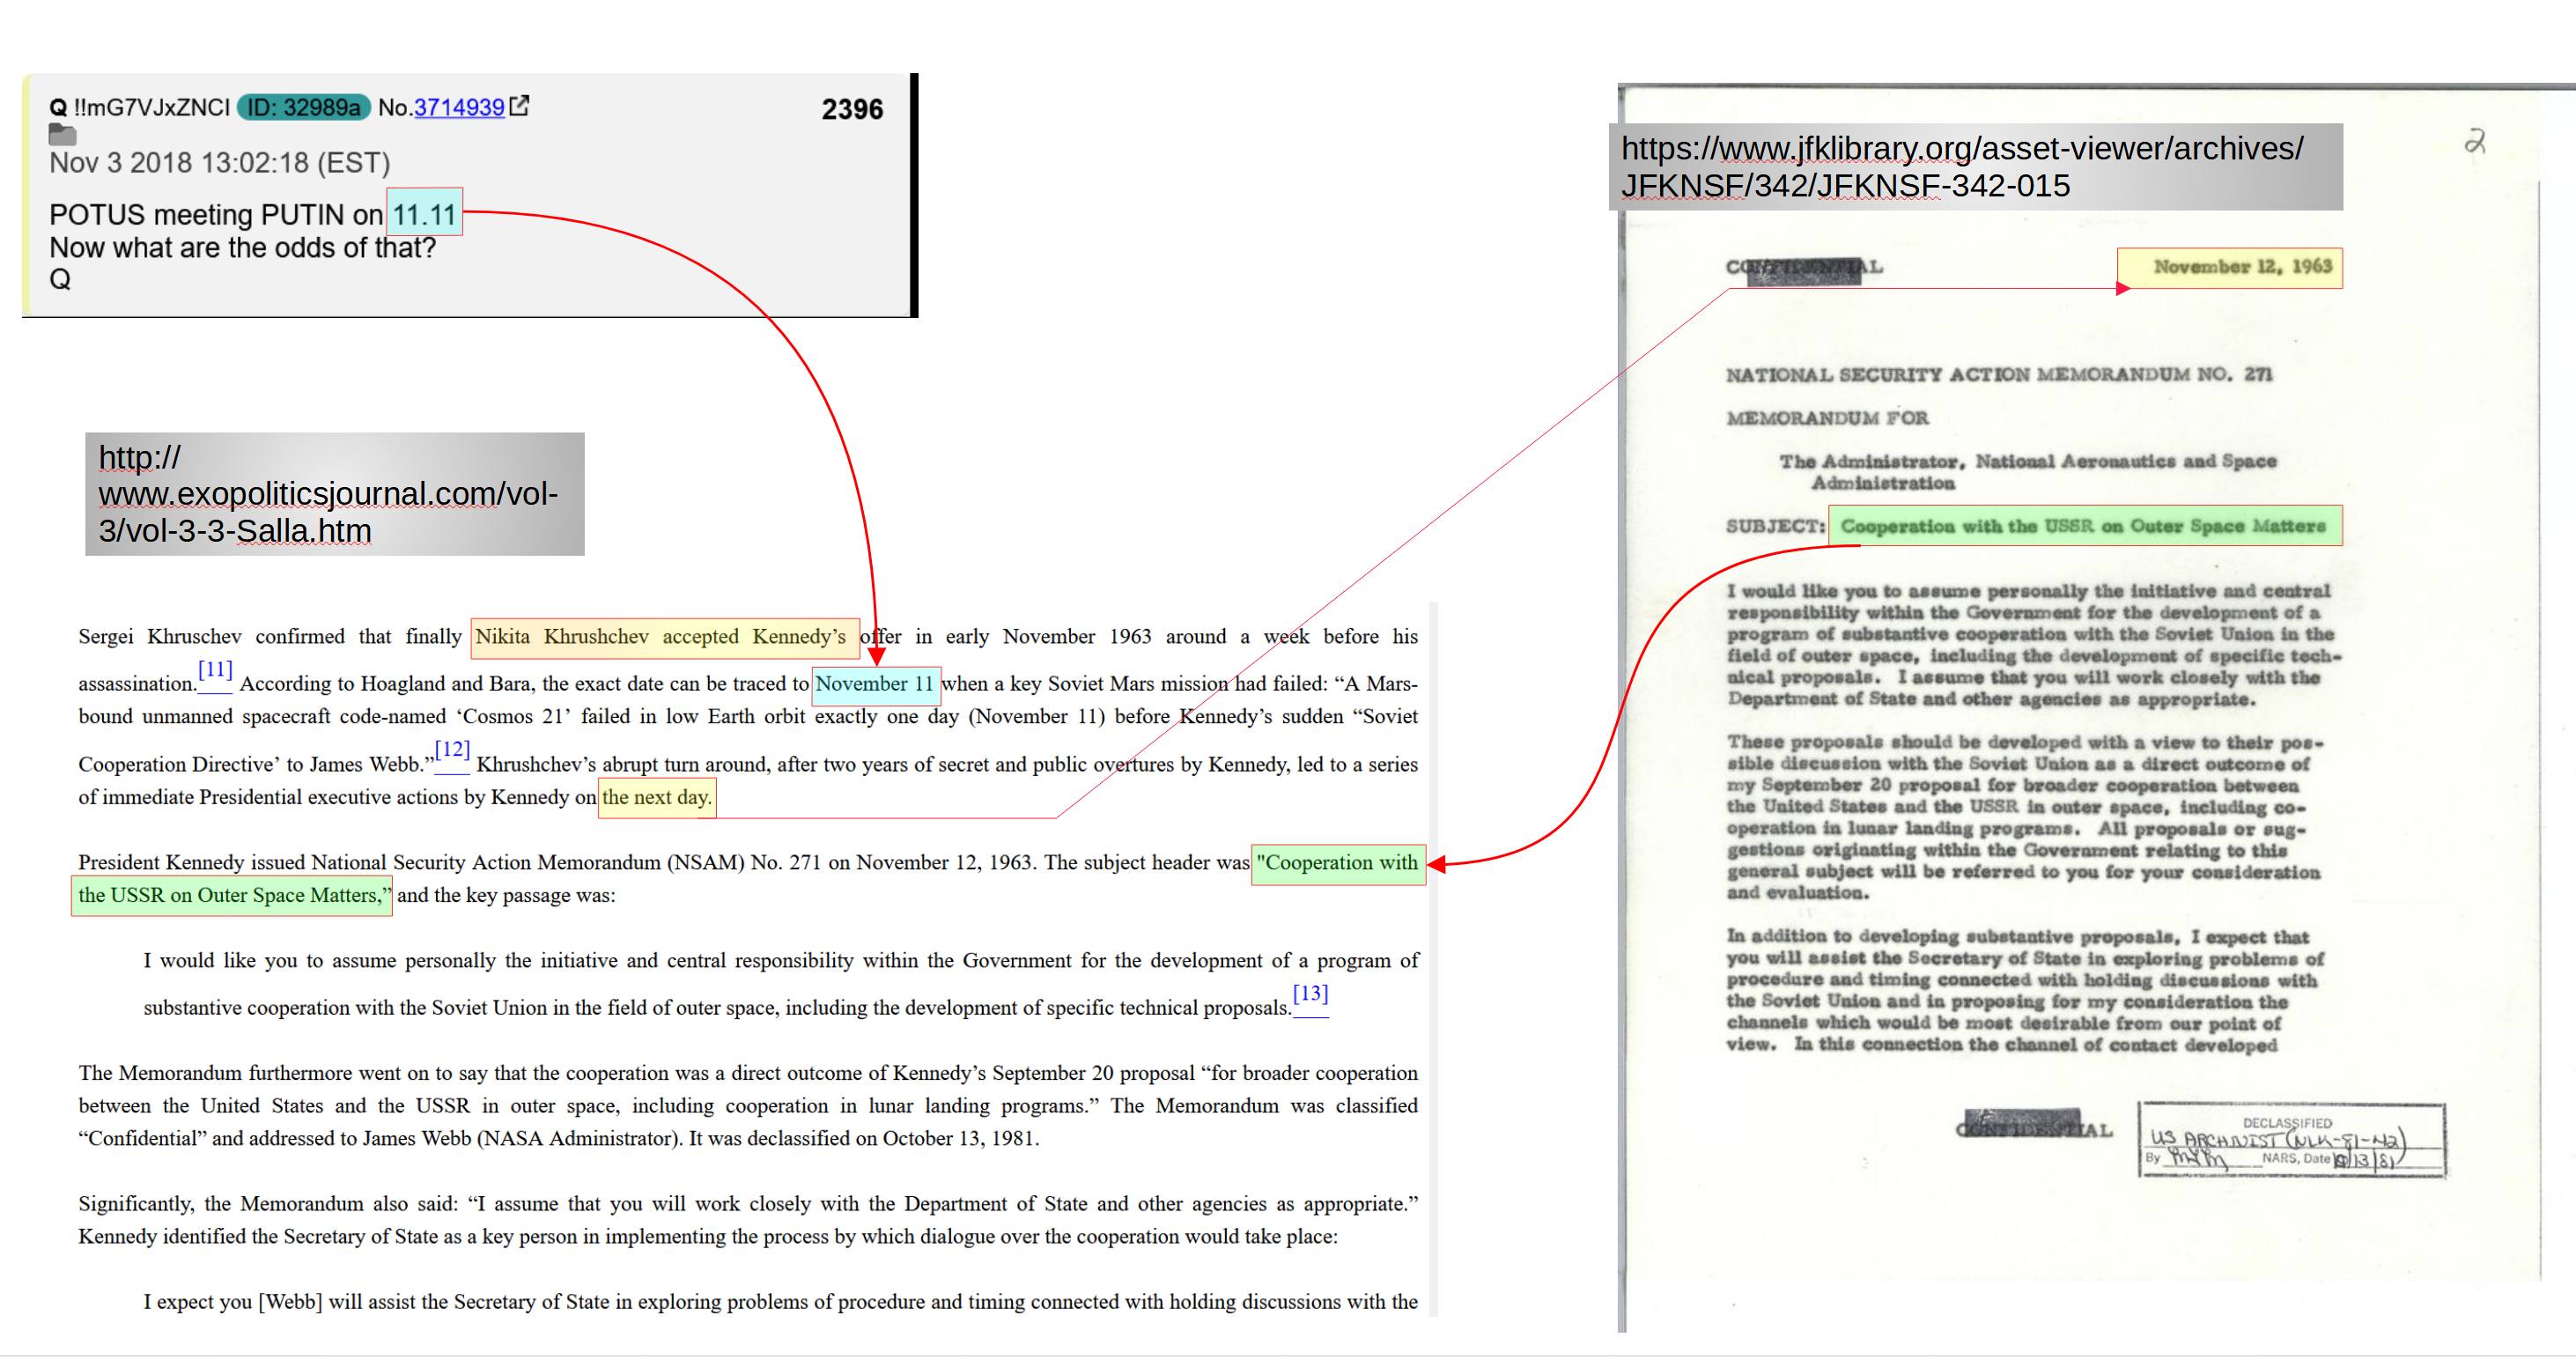Click the memo date November 12, 1963
This screenshot has width=2576, height=1360.
point(2230,267)
